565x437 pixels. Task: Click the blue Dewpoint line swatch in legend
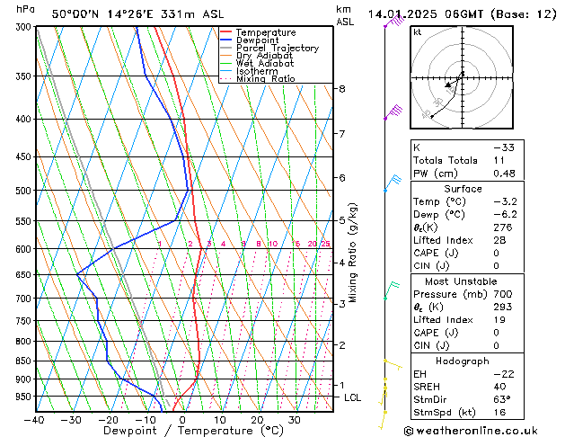pos(226,40)
